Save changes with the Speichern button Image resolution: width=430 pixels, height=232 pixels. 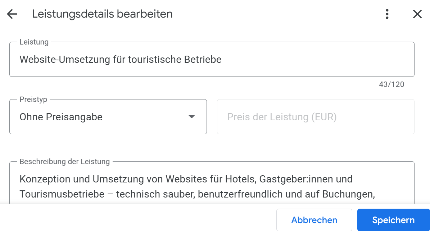[x=393, y=220]
